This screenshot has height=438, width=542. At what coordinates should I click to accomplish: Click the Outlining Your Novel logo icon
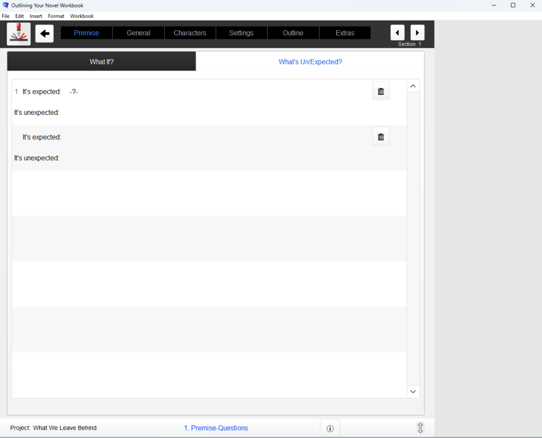[x=19, y=34]
